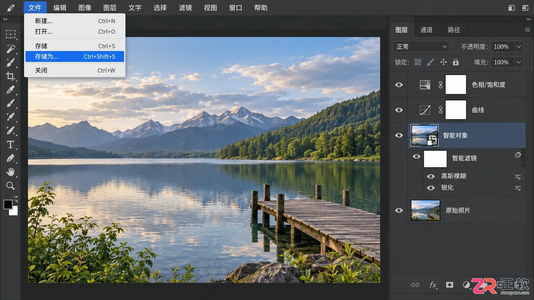The height and width of the screenshot is (300, 534).
Task: Click the 原始照片 layer thumbnail
Action: click(425, 210)
